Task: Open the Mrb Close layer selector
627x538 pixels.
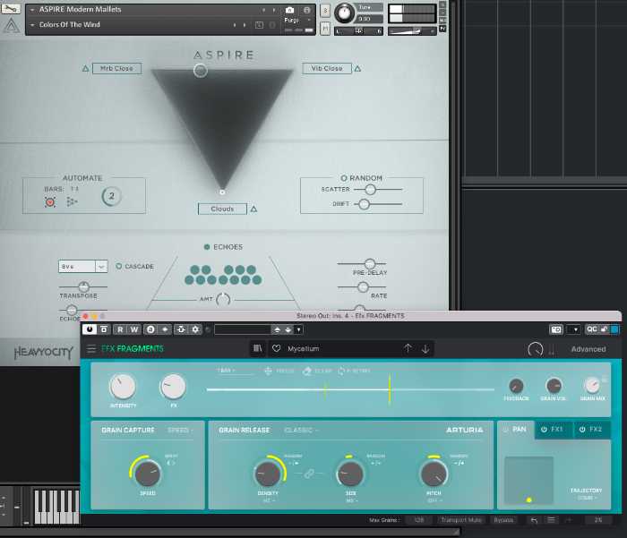Action: 116,68
